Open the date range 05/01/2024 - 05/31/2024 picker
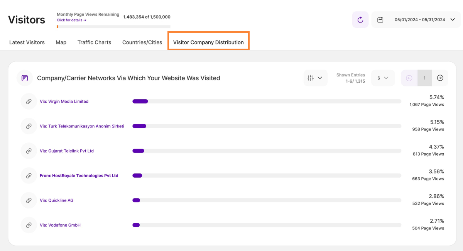 420,20
